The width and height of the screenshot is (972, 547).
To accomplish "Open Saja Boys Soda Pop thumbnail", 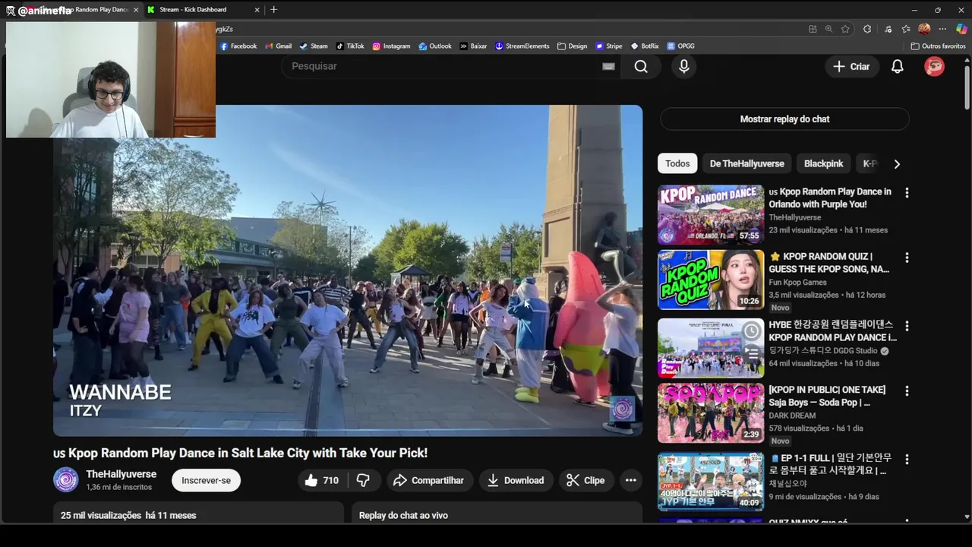I will coord(711,413).
